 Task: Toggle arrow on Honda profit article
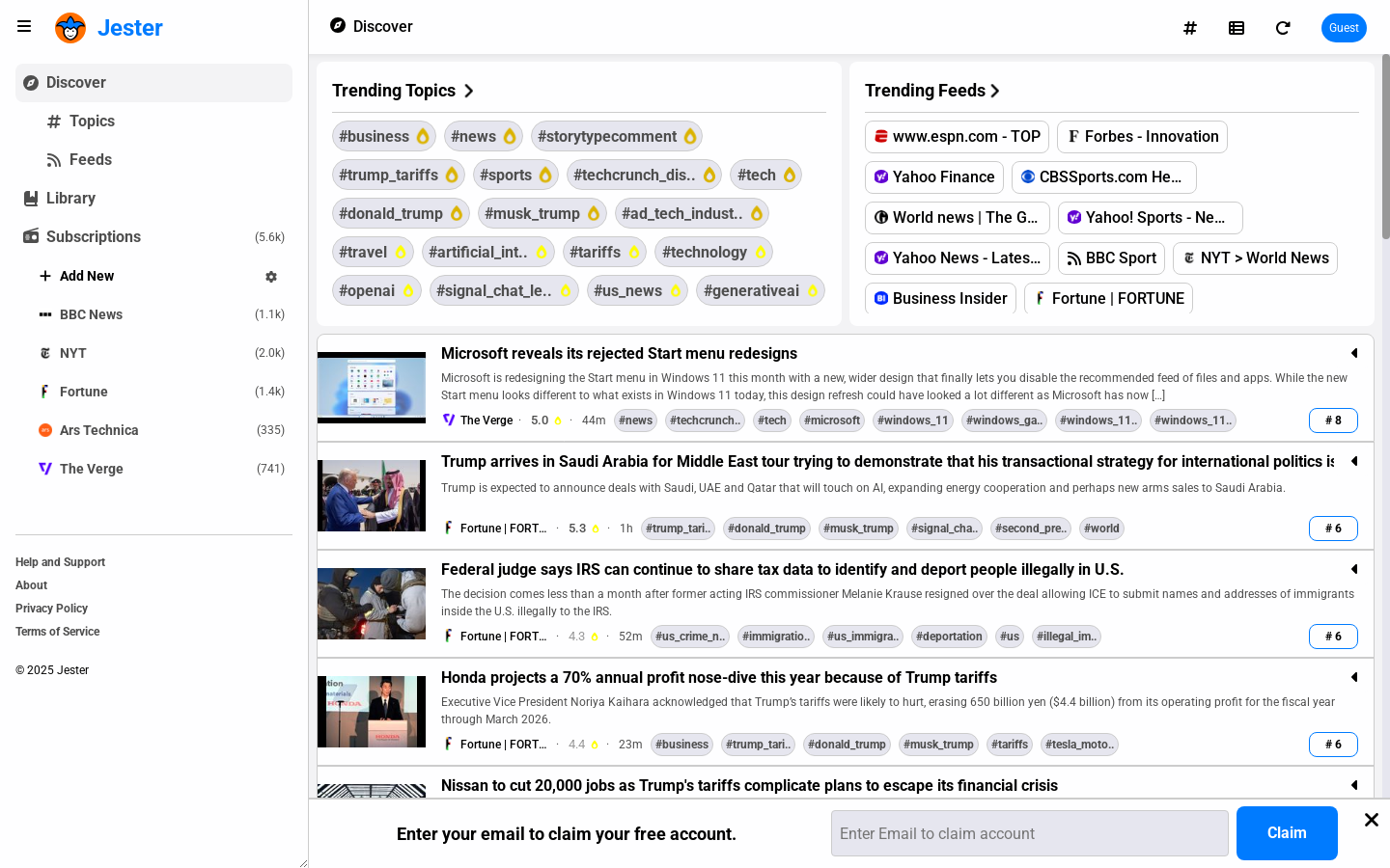(1354, 677)
